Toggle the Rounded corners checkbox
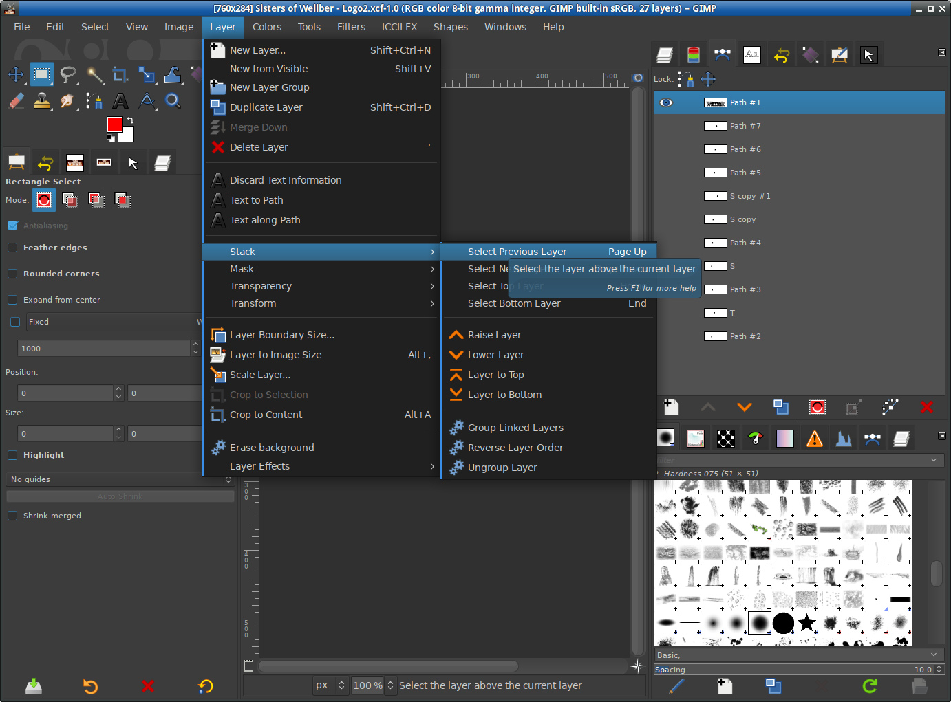Screen dimensions: 951x702 (x=12, y=274)
